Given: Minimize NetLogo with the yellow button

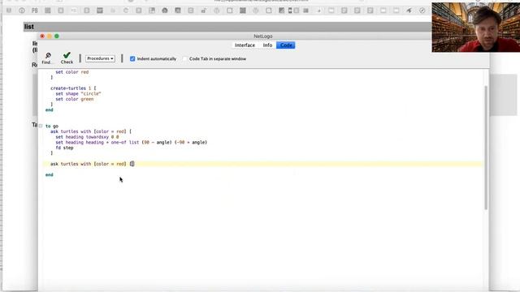Looking at the screenshot, I should [50, 36].
